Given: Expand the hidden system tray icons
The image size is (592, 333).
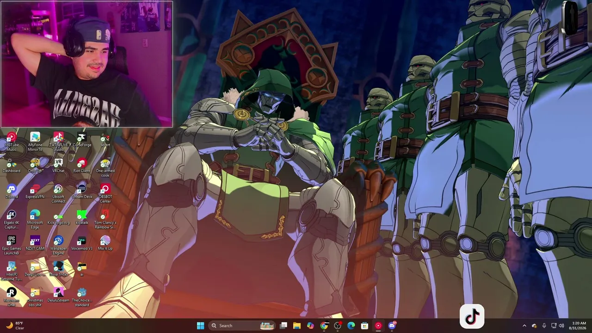Looking at the screenshot, I should pos(524,326).
